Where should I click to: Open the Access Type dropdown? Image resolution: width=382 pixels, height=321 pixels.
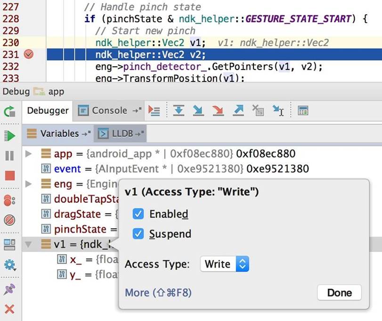click(x=224, y=264)
